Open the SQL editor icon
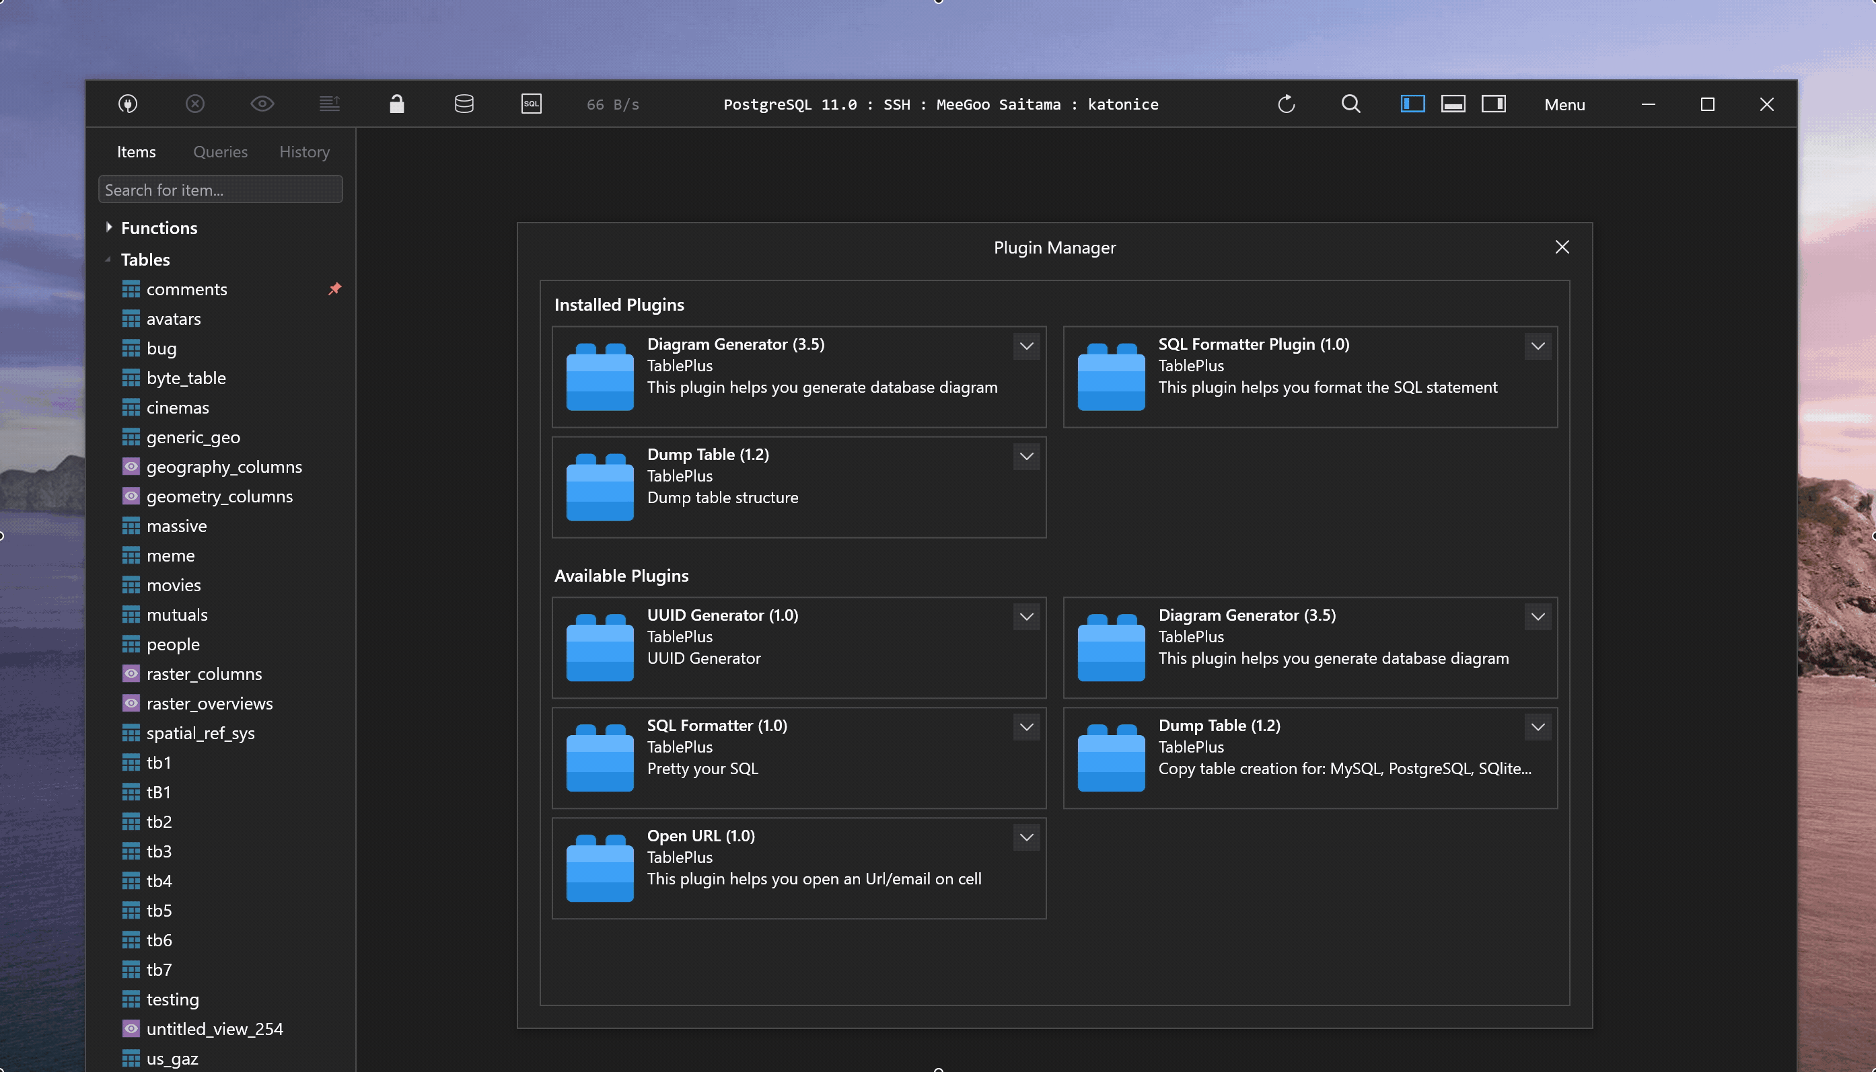The image size is (1876, 1072). [x=531, y=104]
